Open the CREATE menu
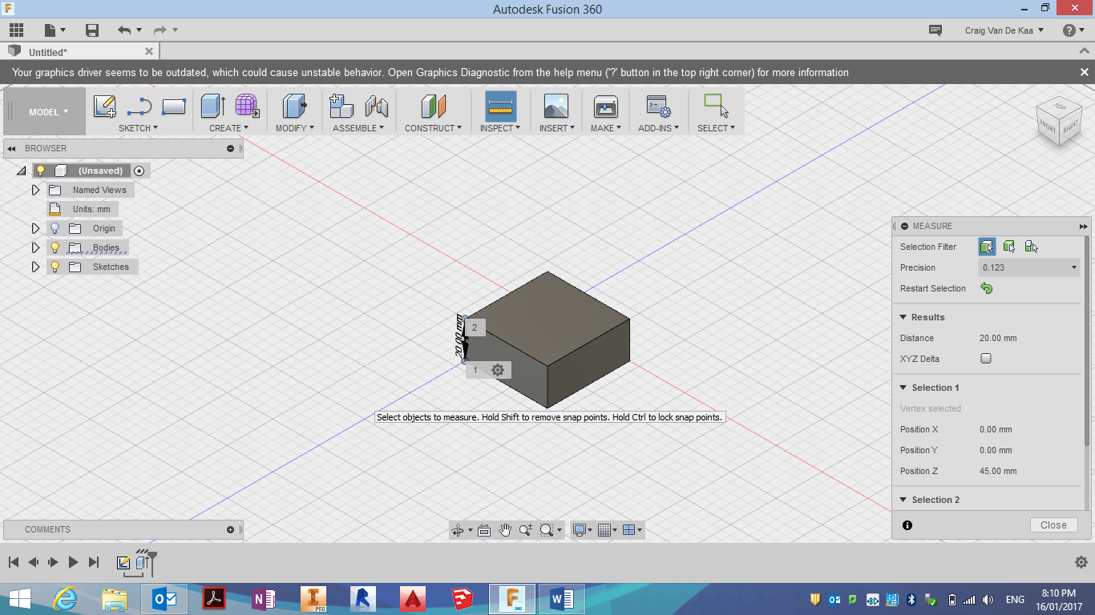 pyautogui.click(x=228, y=128)
